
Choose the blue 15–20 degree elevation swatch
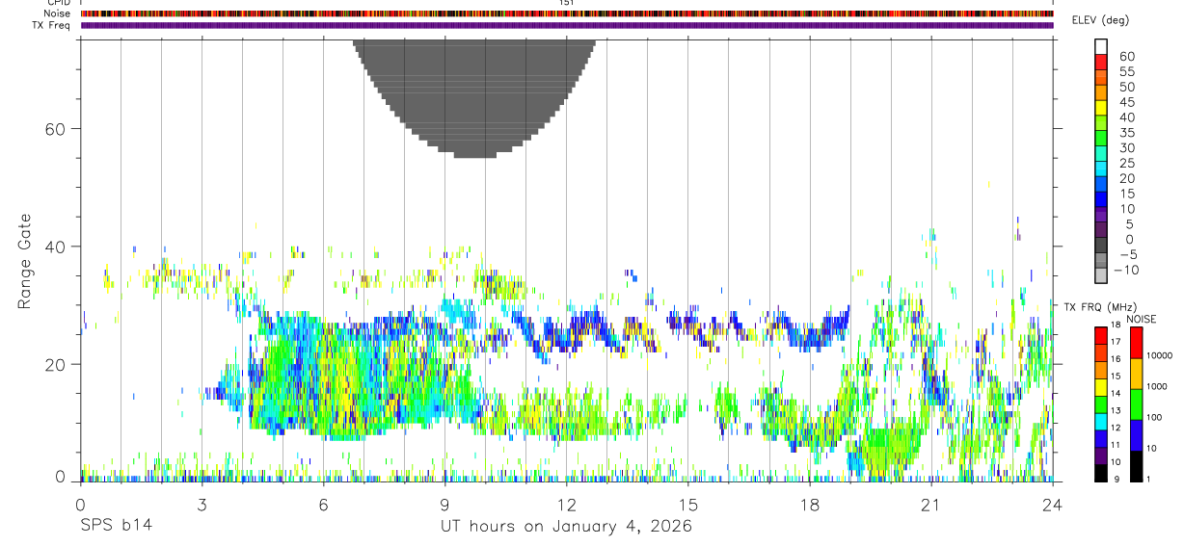tap(1101, 185)
